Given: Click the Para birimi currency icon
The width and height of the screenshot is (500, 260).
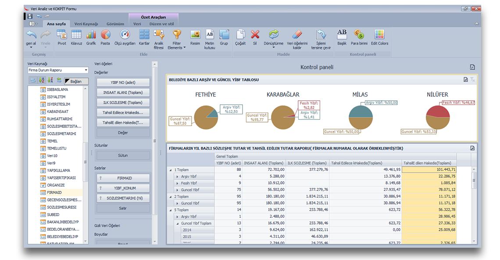Looking at the screenshot, I should coord(359,37).
